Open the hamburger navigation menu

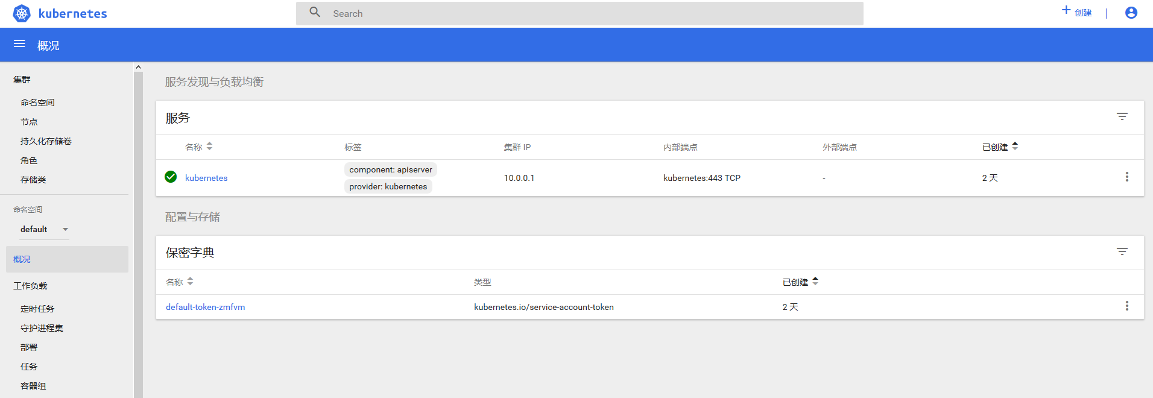point(19,44)
